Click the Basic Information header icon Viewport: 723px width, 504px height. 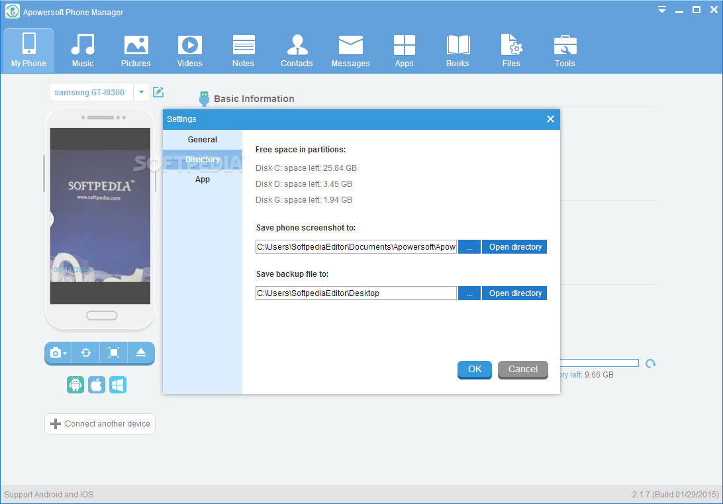205,99
